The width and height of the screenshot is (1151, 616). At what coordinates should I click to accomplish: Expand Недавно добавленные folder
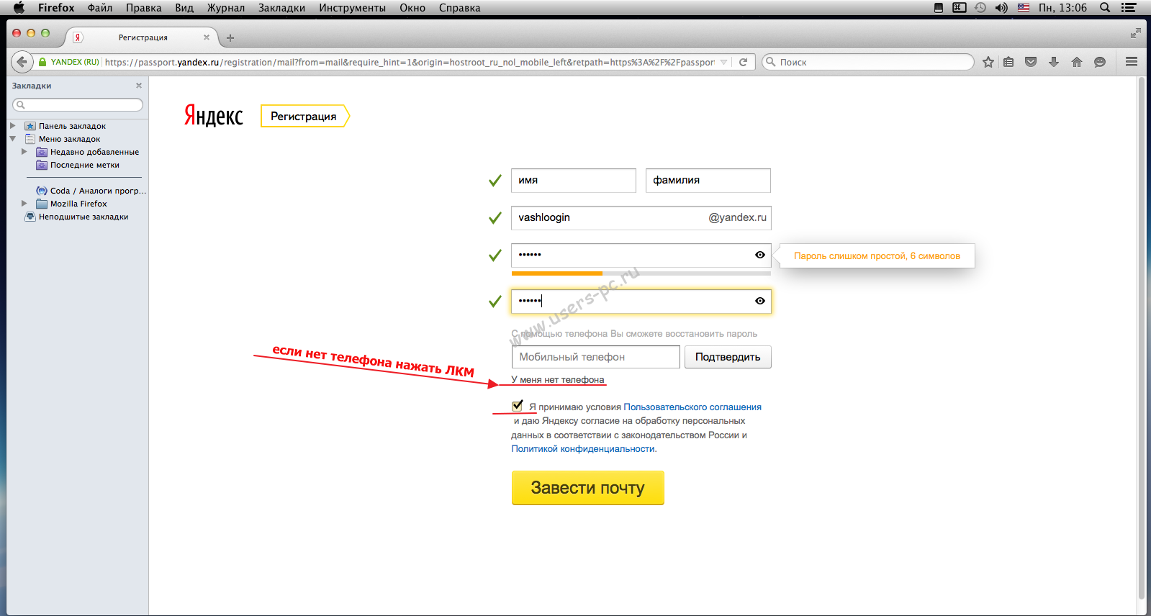(x=24, y=152)
